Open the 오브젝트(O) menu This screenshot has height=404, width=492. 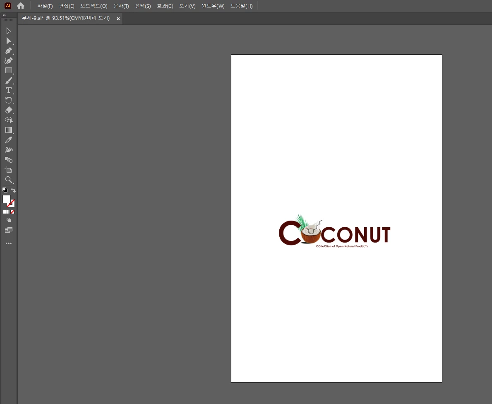coord(94,6)
